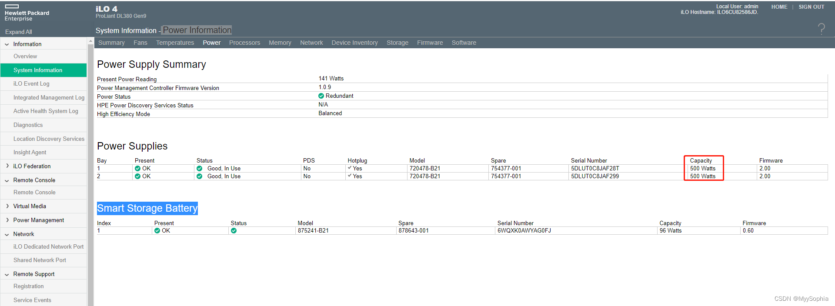Click the help question mark icon

point(821,29)
